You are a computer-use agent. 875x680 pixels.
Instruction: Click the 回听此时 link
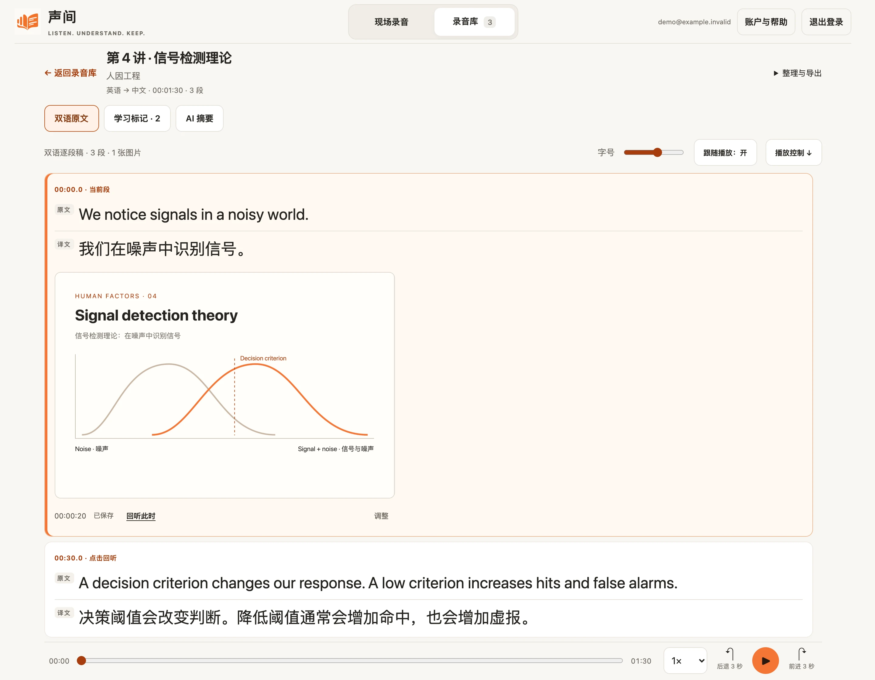click(x=141, y=516)
